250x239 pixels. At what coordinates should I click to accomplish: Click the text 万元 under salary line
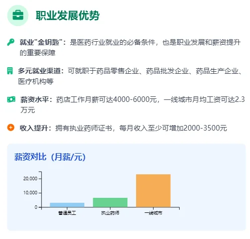[x=28, y=110]
